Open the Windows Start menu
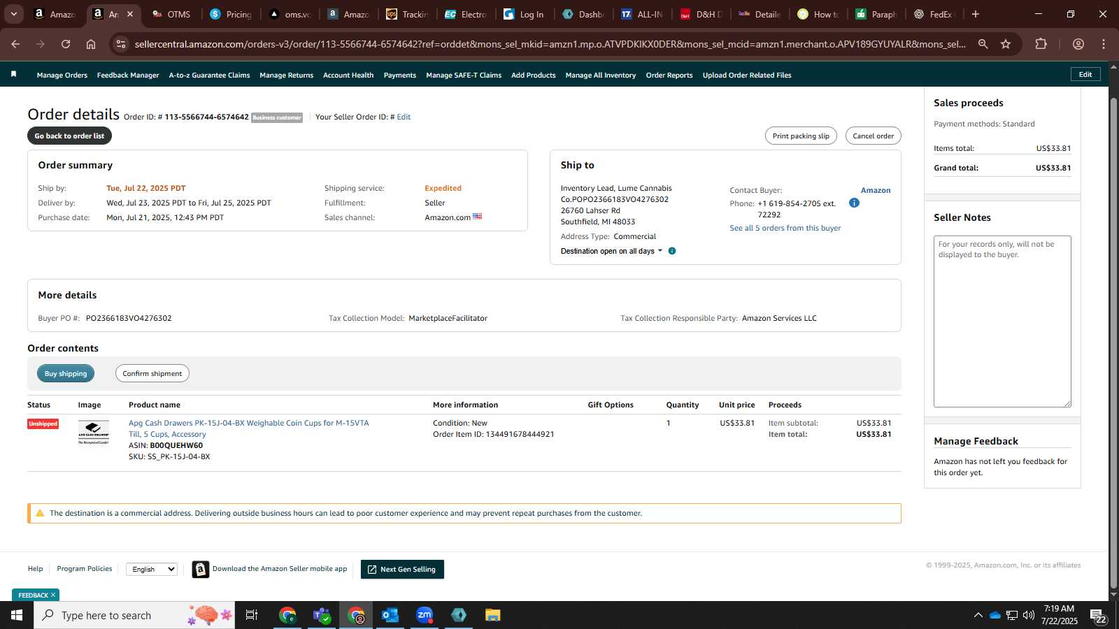This screenshot has height=629, width=1119. tap(17, 615)
